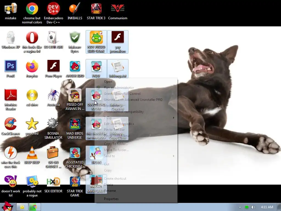Screen dimensions: 281x211
Task: Click the Australia spider solitaire icon
Action: pyautogui.click(x=54, y=98)
